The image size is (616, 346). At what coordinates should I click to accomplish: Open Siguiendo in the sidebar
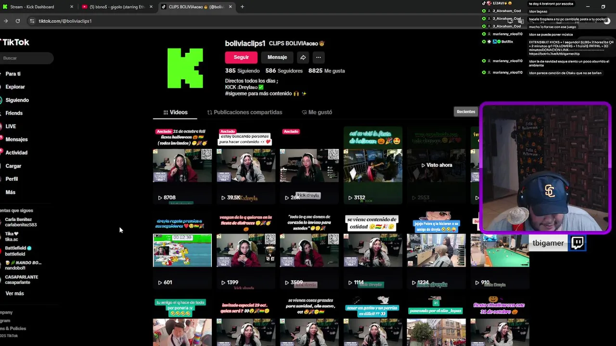pos(17,100)
